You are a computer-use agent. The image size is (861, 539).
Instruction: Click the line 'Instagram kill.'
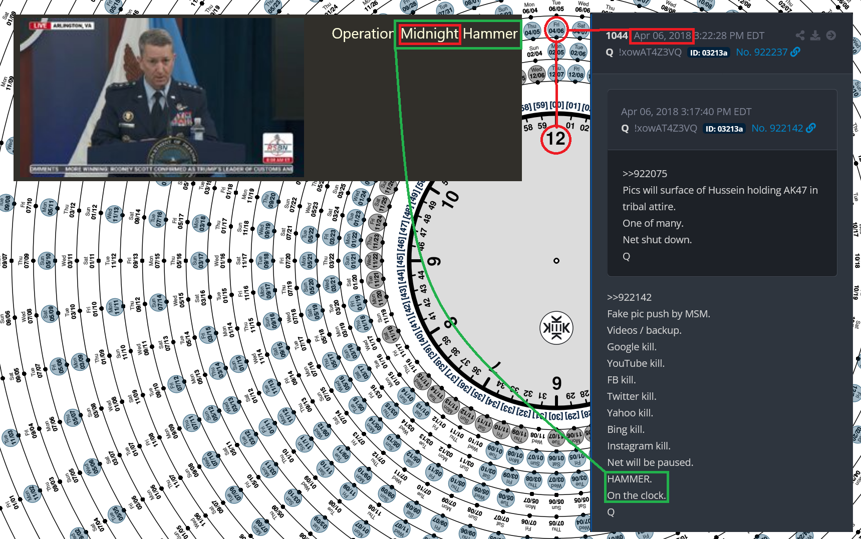click(639, 446)
